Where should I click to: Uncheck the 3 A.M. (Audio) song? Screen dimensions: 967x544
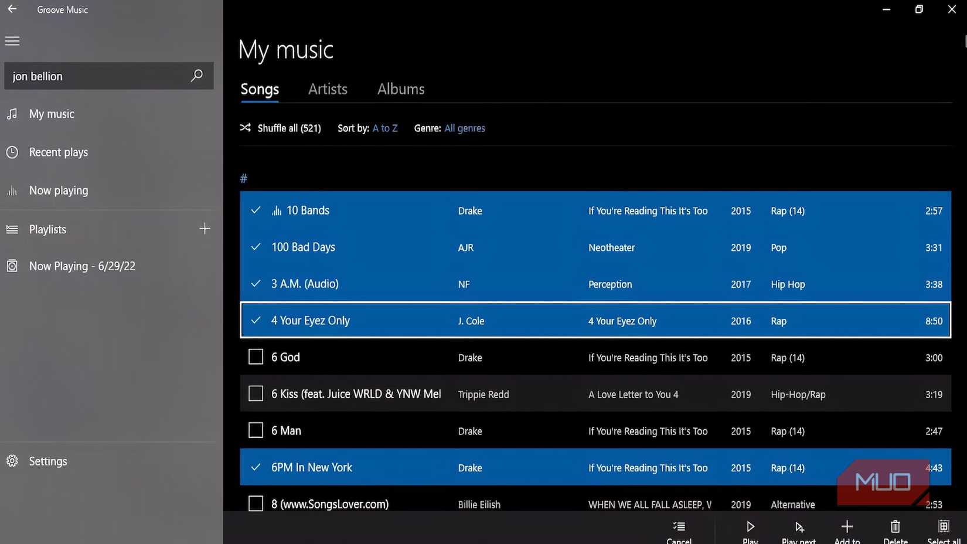coord(256,284)
